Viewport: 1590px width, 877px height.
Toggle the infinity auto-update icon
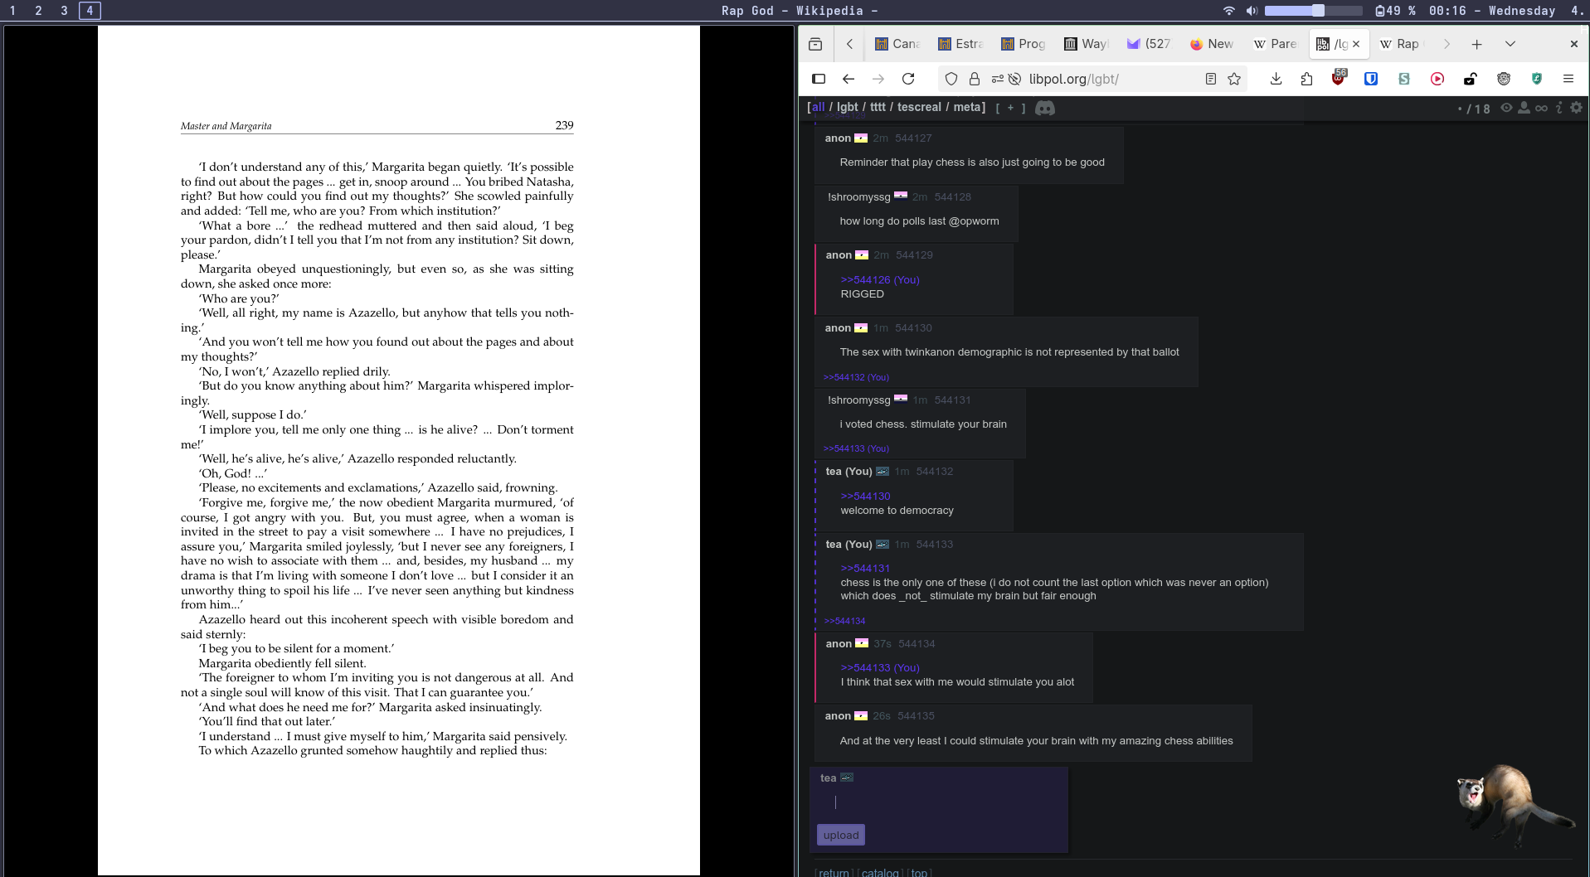coord(1541,108)
